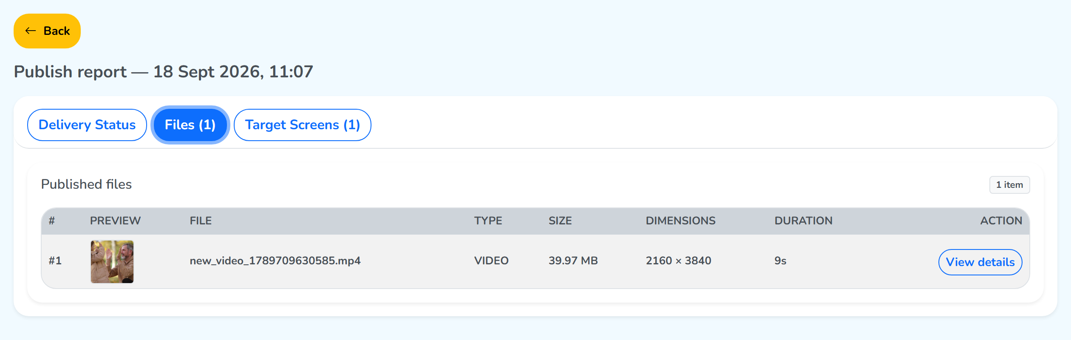
Task: Click the VIDEO type cell
Action: click(491, 261)
